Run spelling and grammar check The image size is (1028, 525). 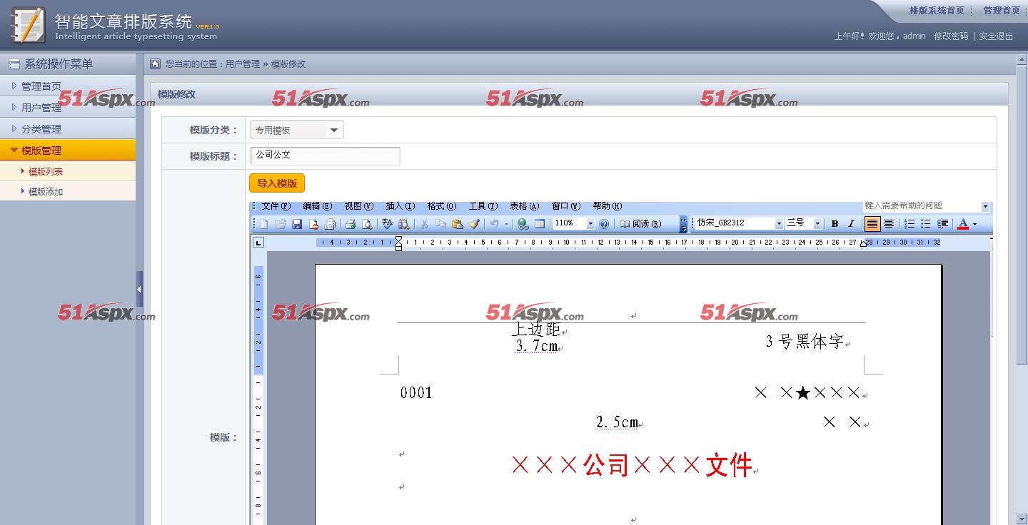click(387, 224)
